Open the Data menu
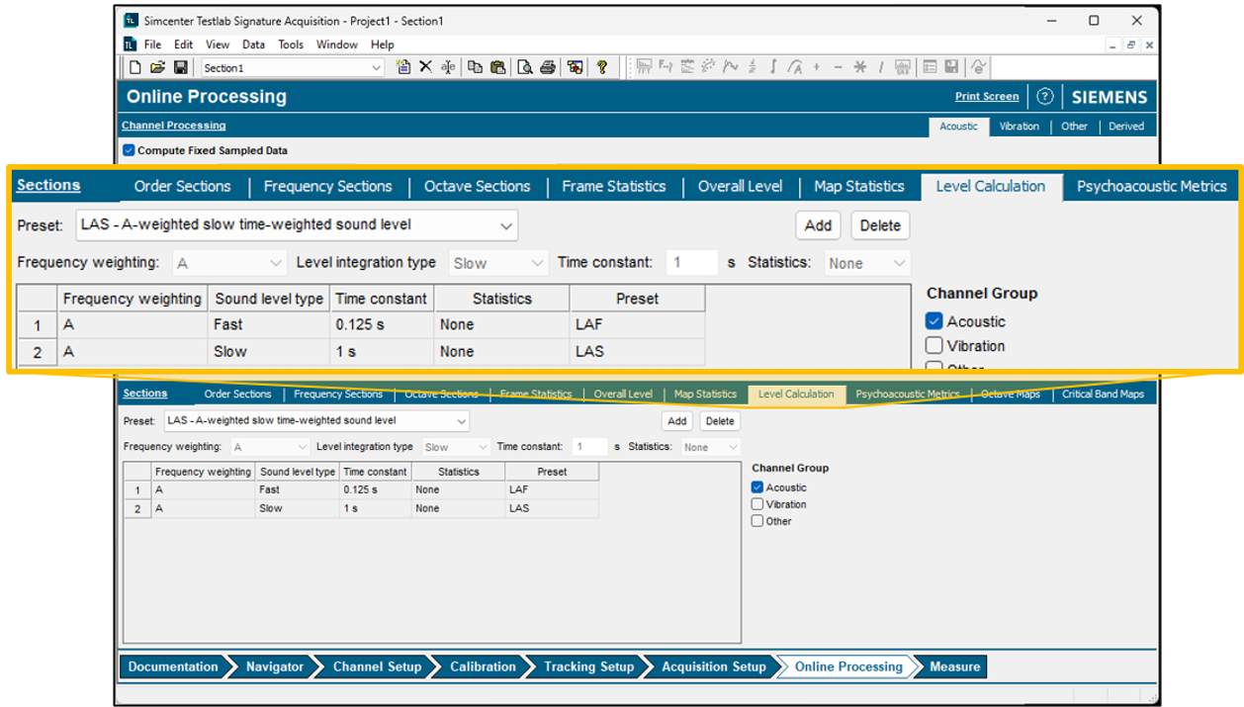This screenshot has height=707, width=1244. coord(254,44)
